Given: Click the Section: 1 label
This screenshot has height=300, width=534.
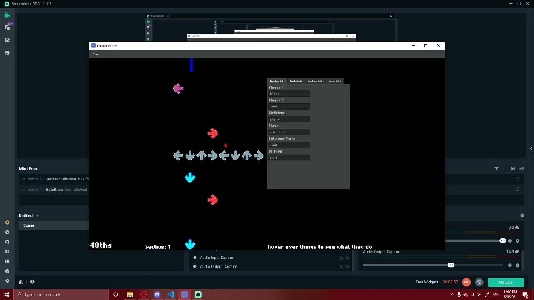Looking at the screenshot, I should coord(158,247).
